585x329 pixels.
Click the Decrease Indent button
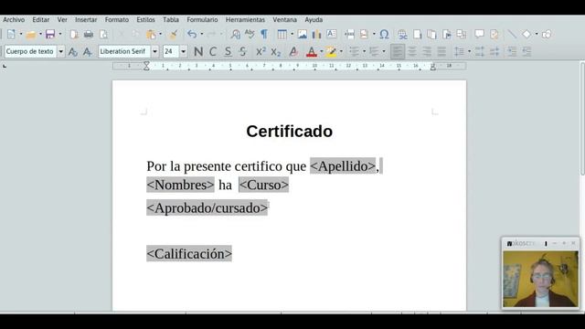pyautogui.click(x=526, y=51)
